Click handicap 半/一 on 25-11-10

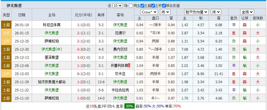click(x=155, y=98)
